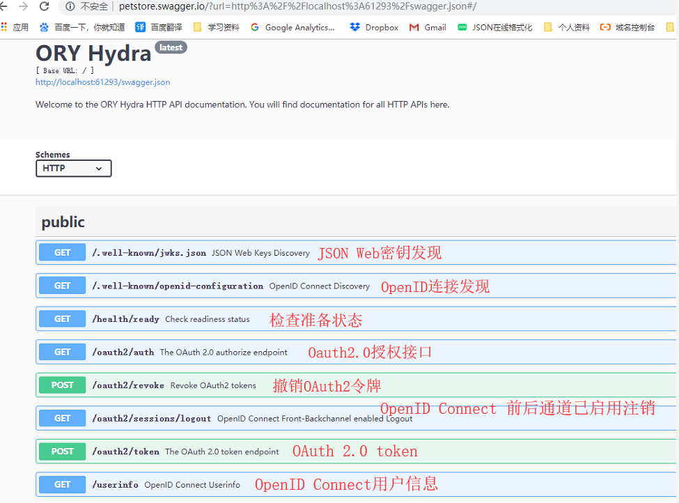This screenshot has width=679, height=503.
Task: Click 'OpenID Connect Userinfo' description text
Action: coord(192,485)
